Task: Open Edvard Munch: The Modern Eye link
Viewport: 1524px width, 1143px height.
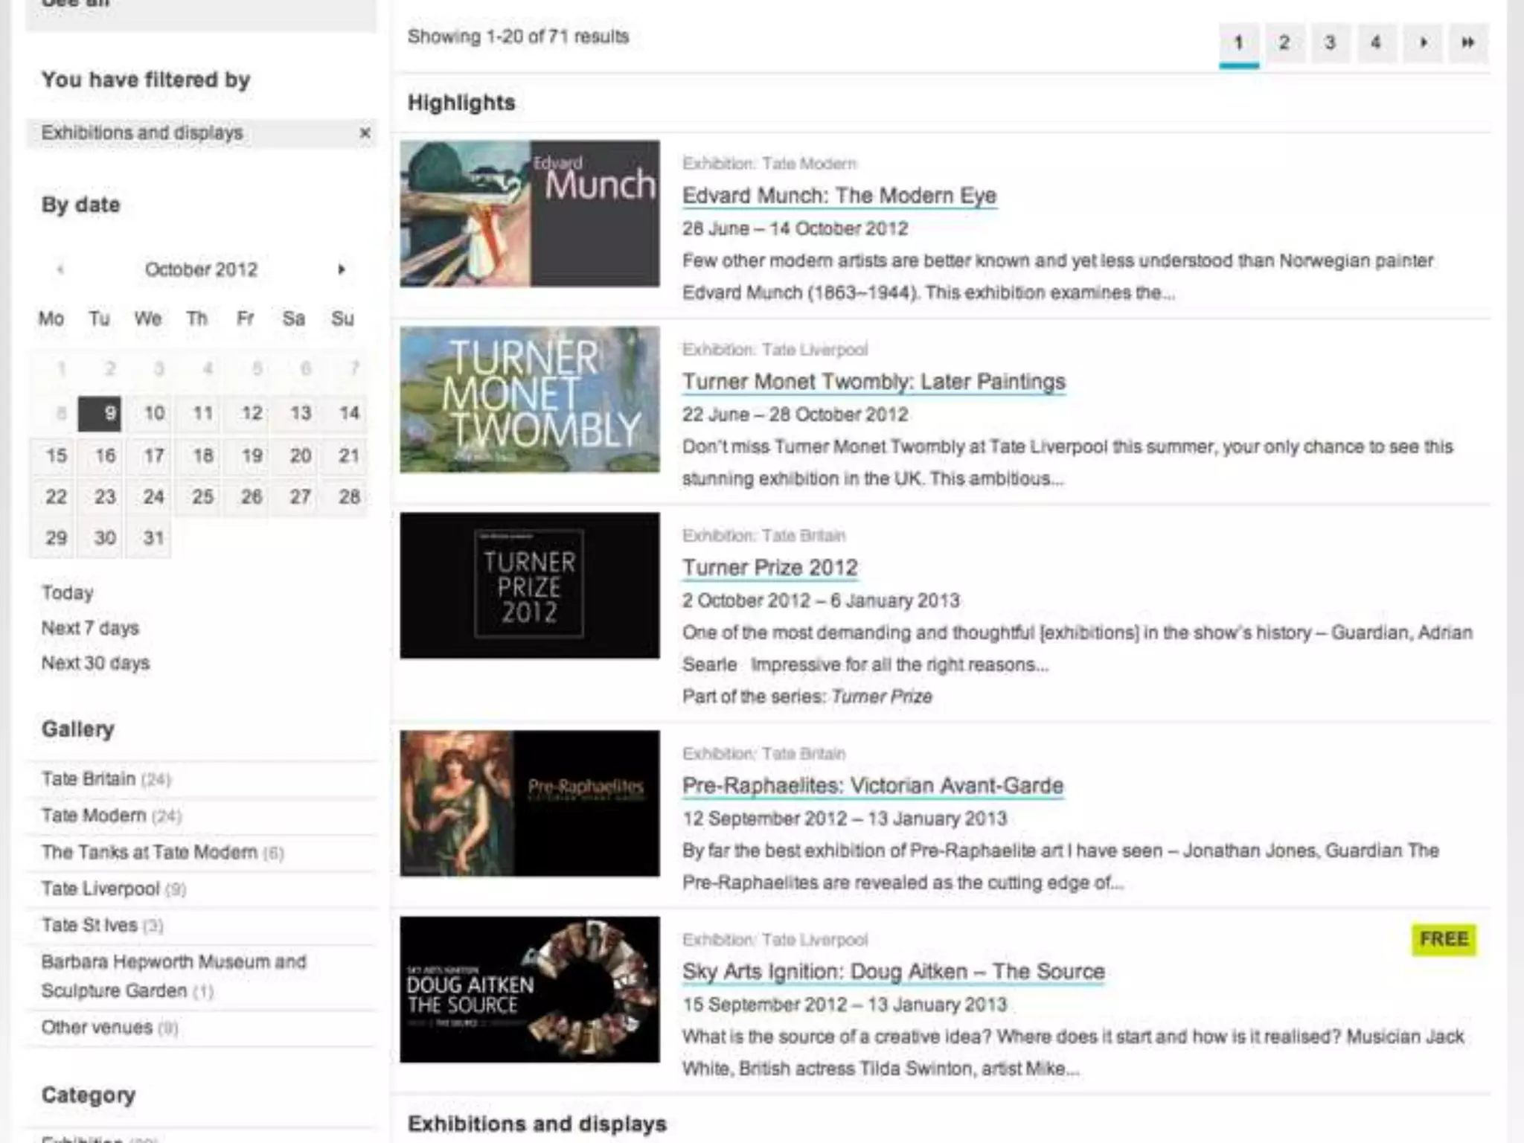Action: 839,196
